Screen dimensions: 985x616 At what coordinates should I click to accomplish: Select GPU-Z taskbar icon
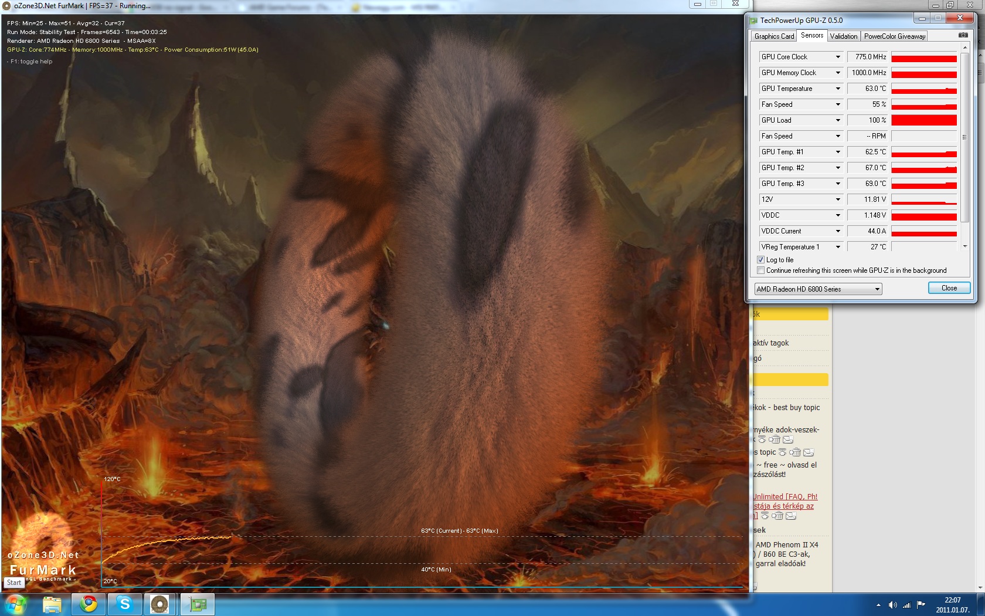click(x=197, y=604)
